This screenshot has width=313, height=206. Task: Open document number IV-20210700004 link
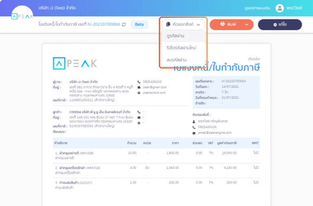click(104, 24)
